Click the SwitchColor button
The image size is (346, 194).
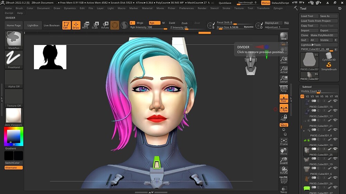pos(14,163)
